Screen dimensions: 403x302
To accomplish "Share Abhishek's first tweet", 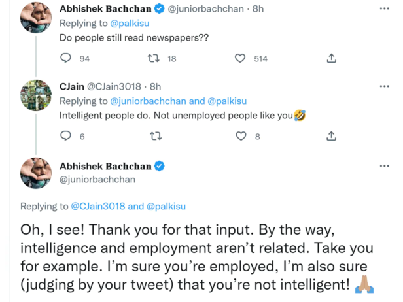I will (x=331, y=59).
